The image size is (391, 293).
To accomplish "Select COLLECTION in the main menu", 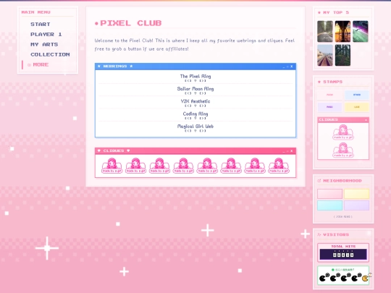I will tap(50, 54).
